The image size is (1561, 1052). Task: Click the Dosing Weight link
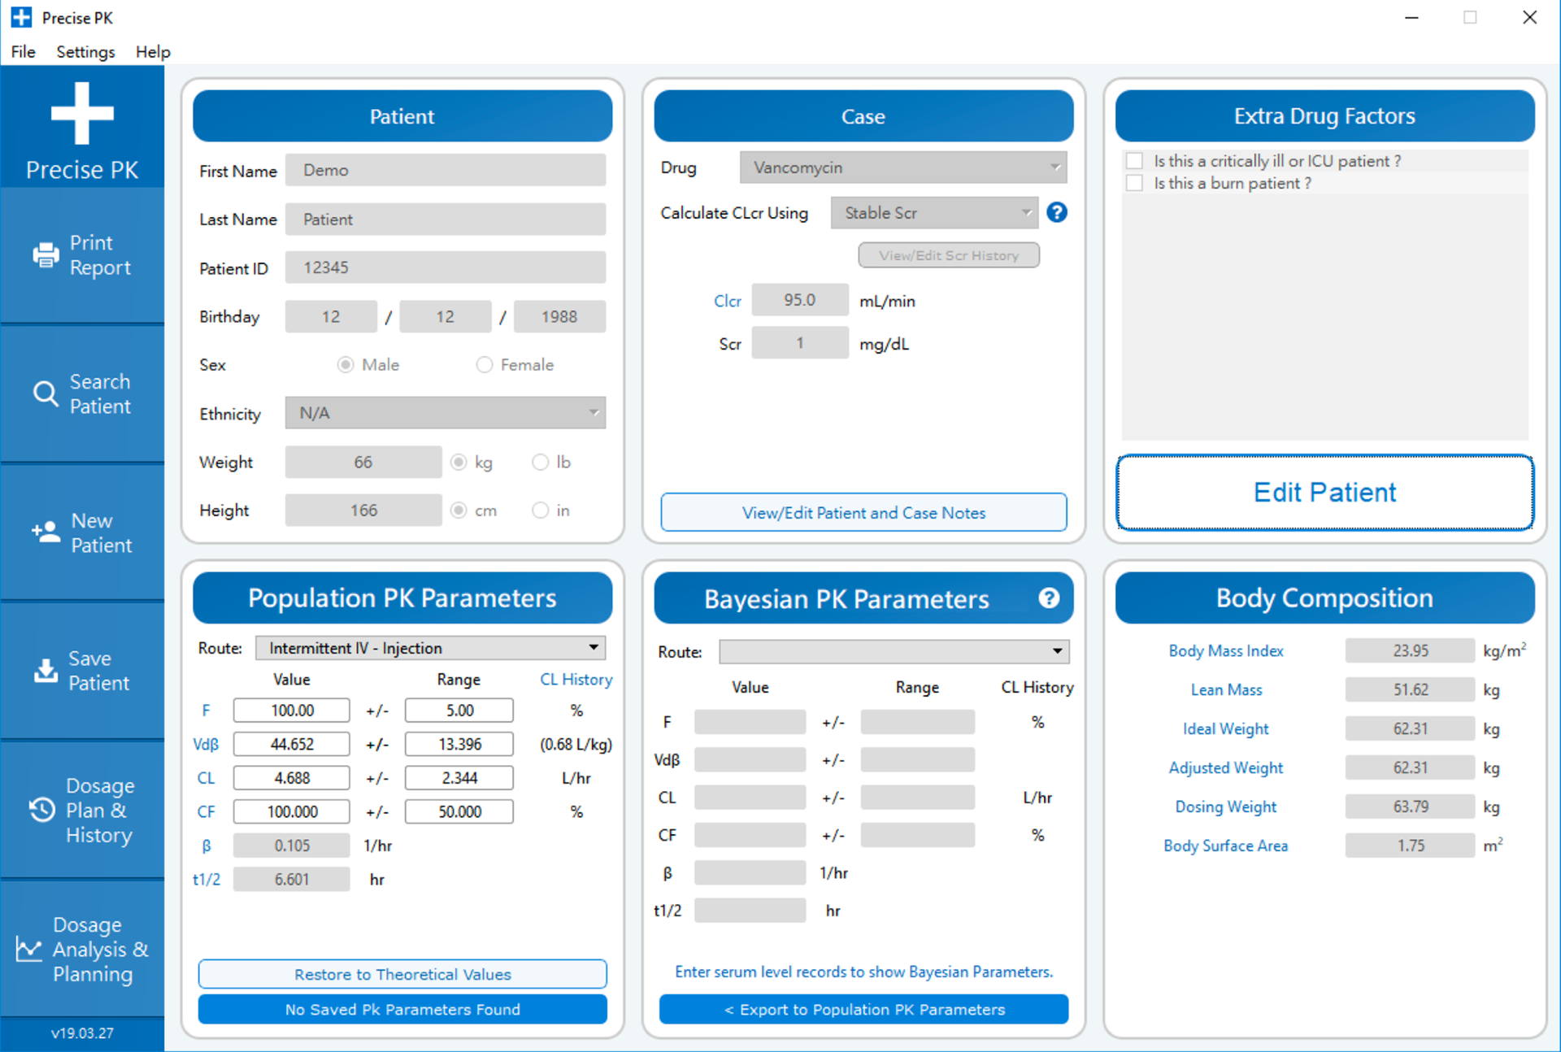coord(1226,806)
